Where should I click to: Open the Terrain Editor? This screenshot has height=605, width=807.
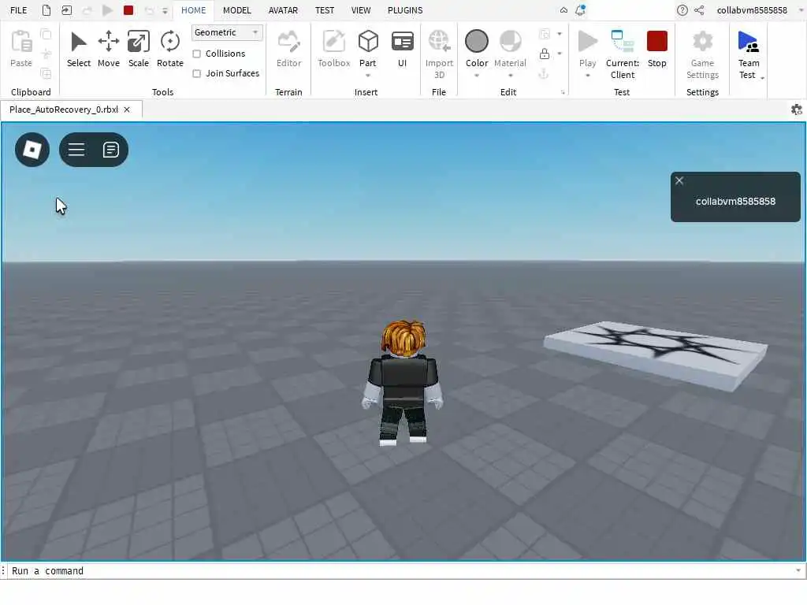pyautogui.click(x=288, y=49)
